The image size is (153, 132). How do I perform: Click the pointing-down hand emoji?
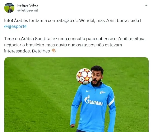point(54,51)
